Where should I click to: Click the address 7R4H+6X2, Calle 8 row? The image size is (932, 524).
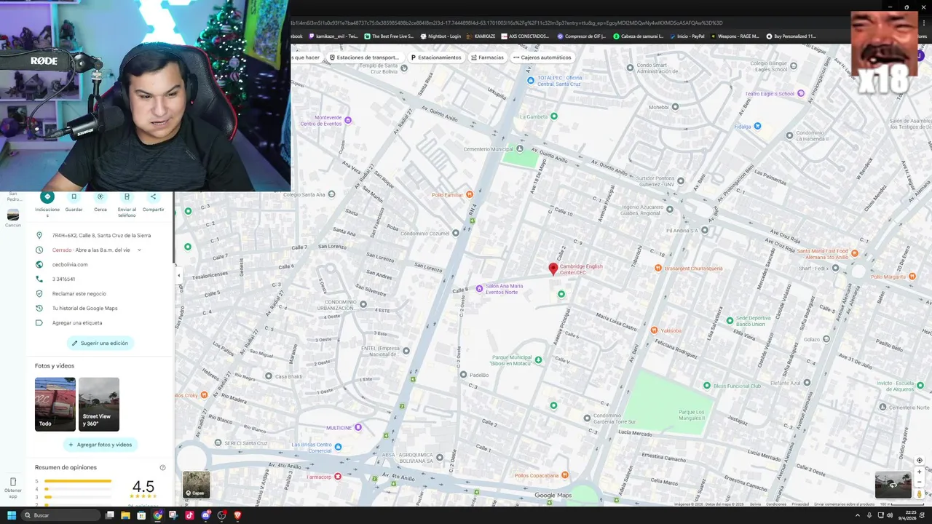tap(101, 235)
